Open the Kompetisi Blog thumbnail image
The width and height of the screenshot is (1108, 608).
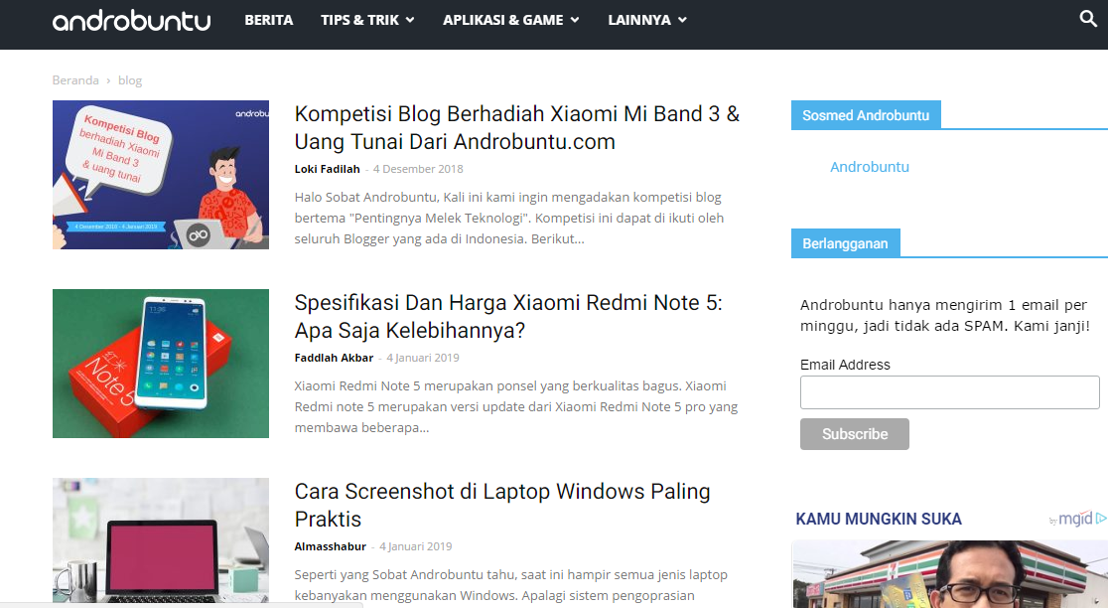click(x=161, y=175)
